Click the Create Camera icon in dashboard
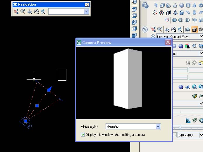 pyautogui.click(x=187, y=29)
